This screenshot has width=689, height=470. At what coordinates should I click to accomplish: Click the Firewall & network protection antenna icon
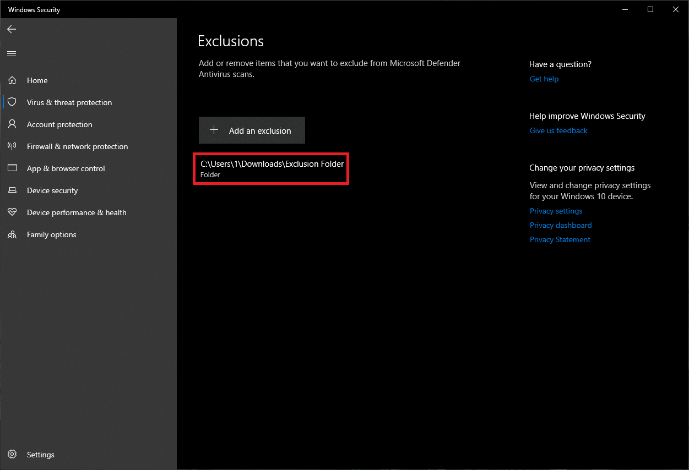click(x=12, y=146)
